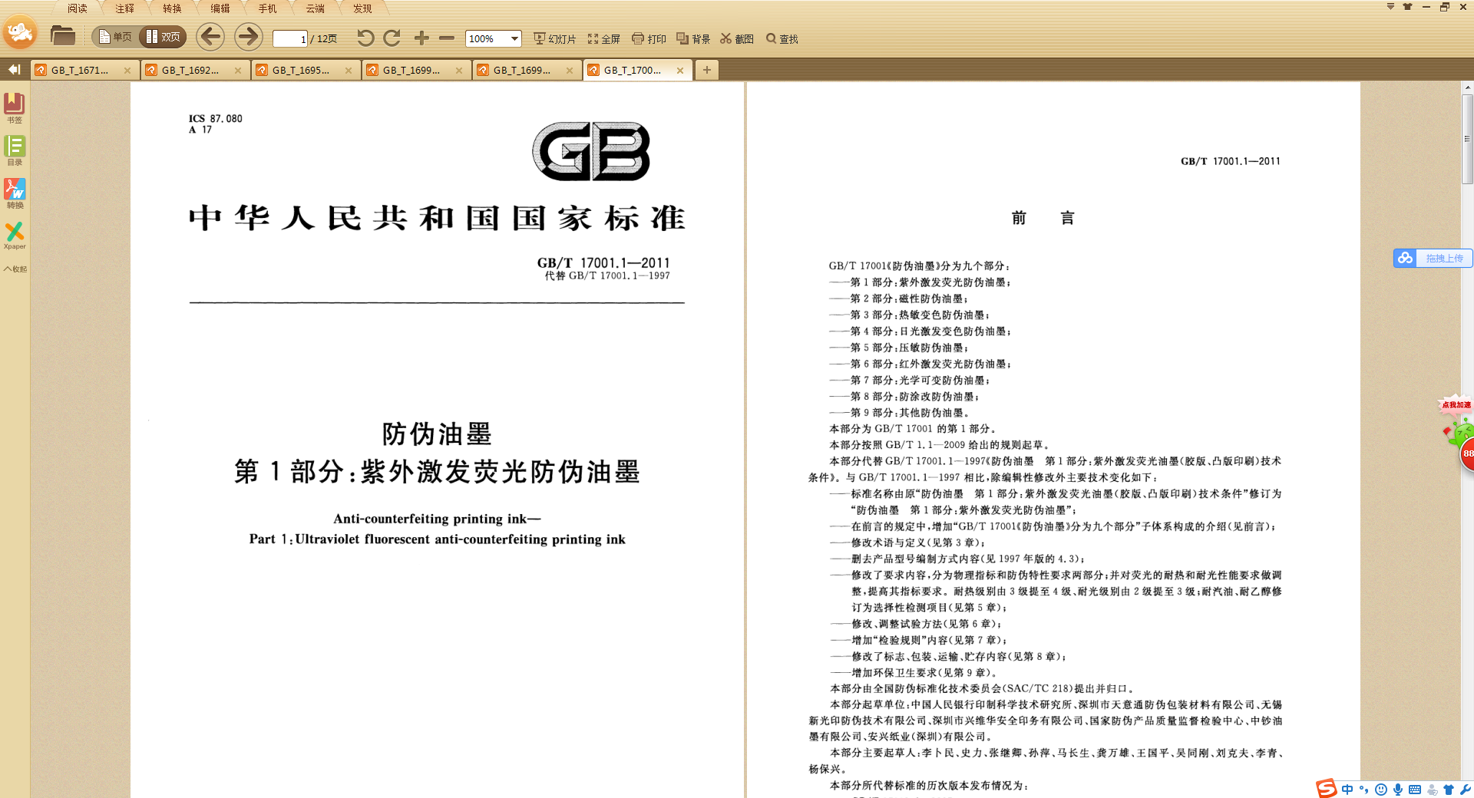Go to the next page arrow
Viewport: 1474px width, 798px height.
tap(247, 37)
